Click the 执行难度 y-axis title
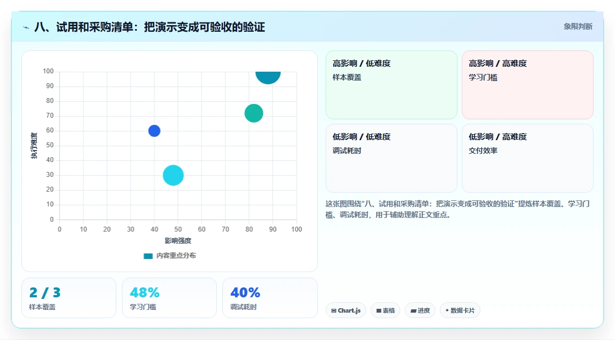 34,146
